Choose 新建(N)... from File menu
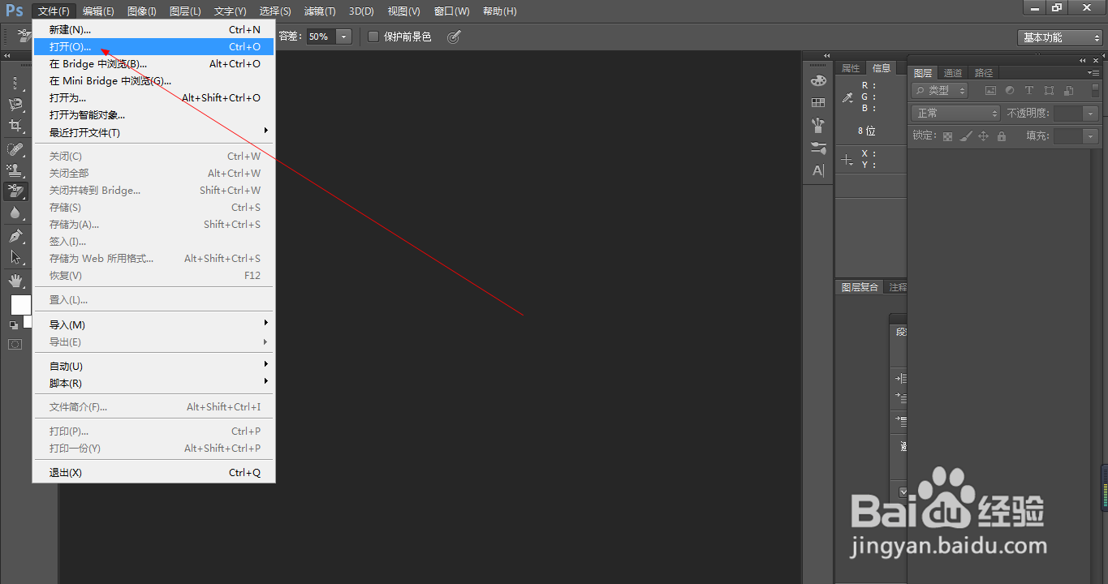This screenshot has width=1108, height=584. (154, 29)
